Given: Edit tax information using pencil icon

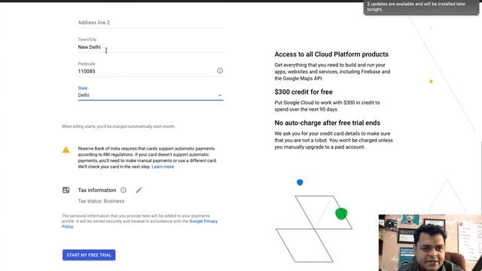Looking at the screenshot, I should coord(139,190).
